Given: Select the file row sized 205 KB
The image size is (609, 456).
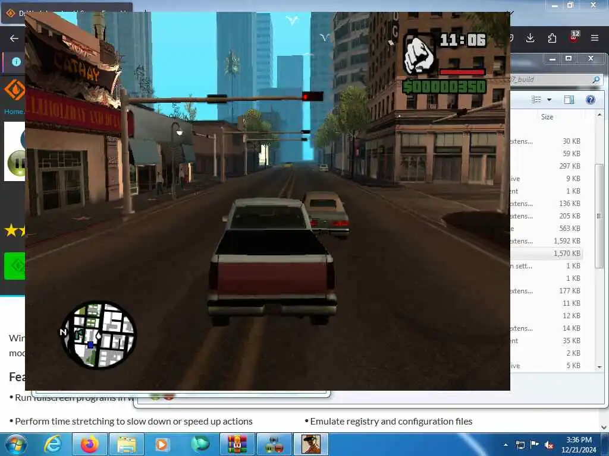Looking at the screenshot, I should coord(546,216).
